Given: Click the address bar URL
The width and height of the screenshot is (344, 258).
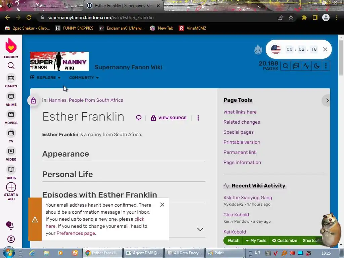Looking at the screenshot, I should coord(100,17).
